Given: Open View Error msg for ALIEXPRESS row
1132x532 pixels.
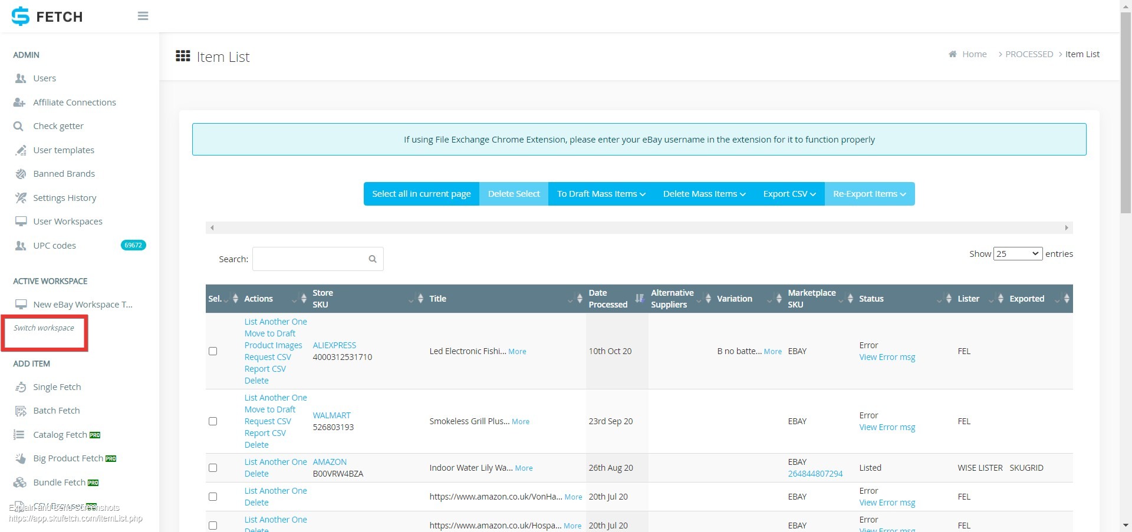Looking at the screenshot, I should (x=887, y=357).
